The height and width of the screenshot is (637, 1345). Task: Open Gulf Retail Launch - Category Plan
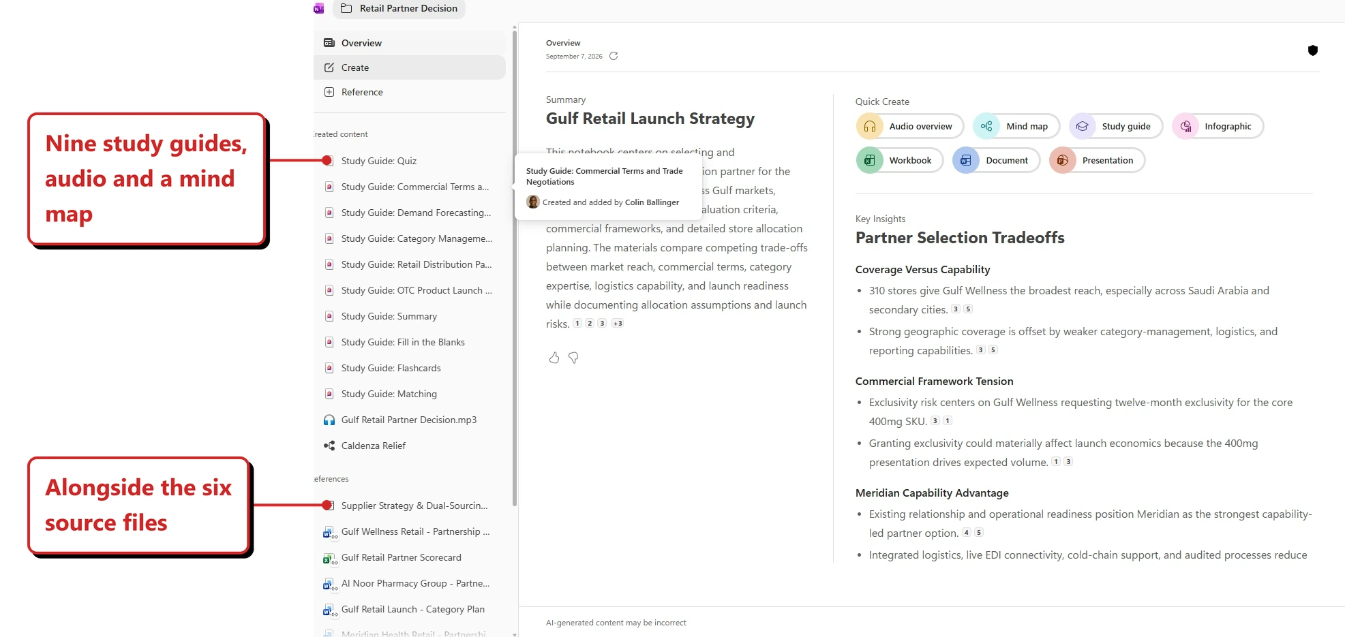coord(409,609)
